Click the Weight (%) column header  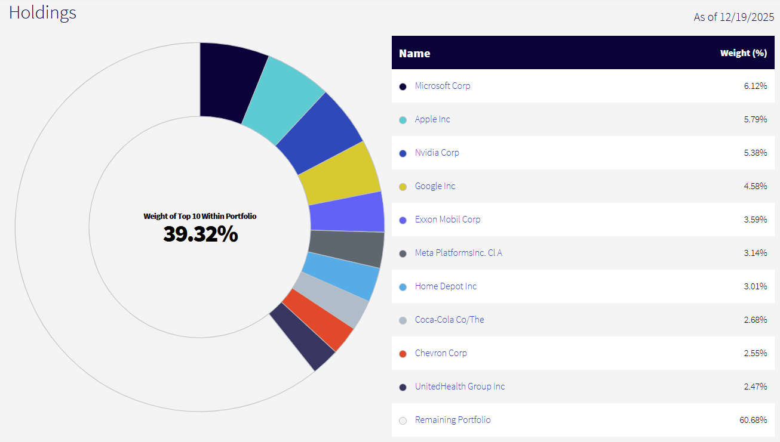click(x=744, y=52)
